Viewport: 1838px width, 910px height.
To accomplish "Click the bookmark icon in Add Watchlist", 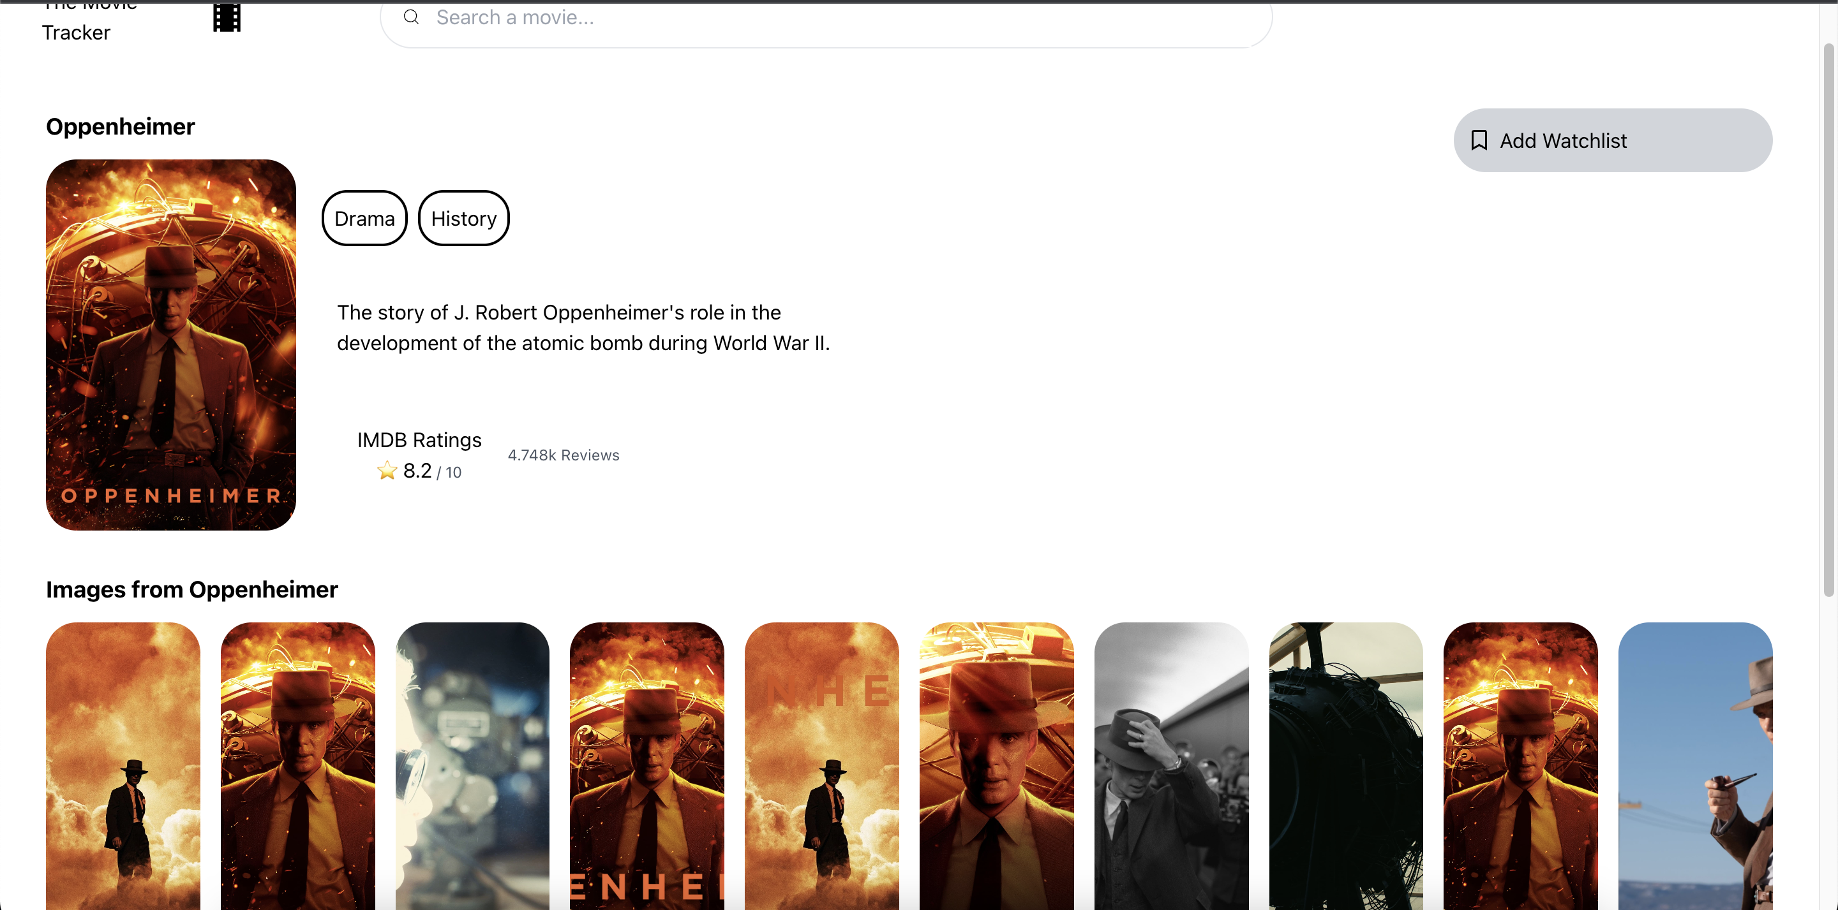I will (x=1479, y=140).
